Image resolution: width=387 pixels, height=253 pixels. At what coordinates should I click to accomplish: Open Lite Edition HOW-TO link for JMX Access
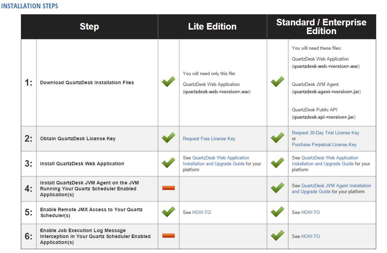pyautogui.click(x=201, y=212)
